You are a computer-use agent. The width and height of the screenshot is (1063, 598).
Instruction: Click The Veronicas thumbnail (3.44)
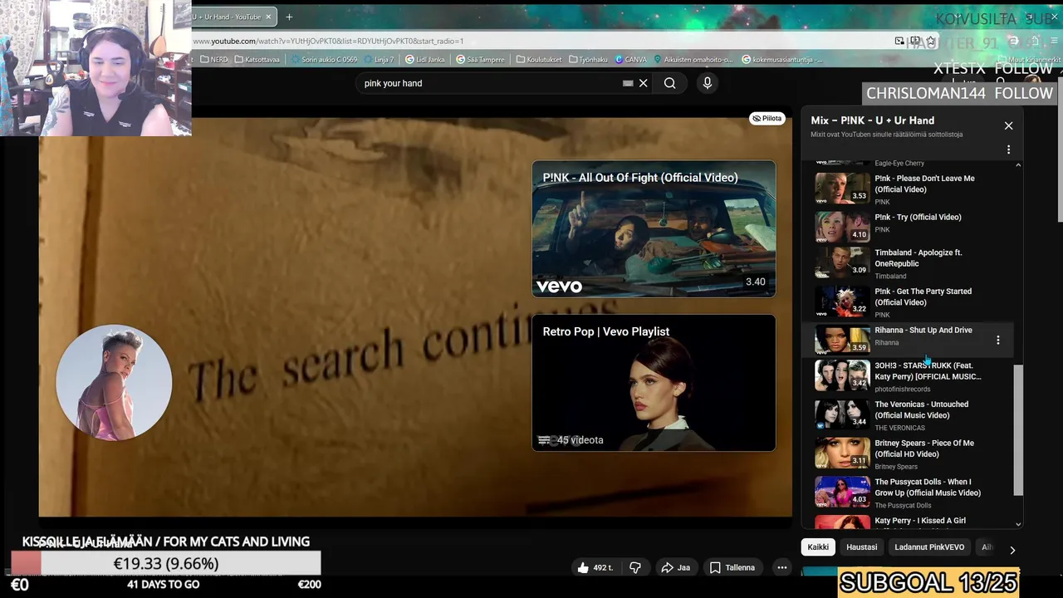[842, 414]
